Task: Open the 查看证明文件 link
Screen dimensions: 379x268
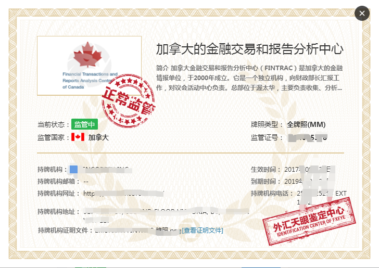Action: [202, 231]
